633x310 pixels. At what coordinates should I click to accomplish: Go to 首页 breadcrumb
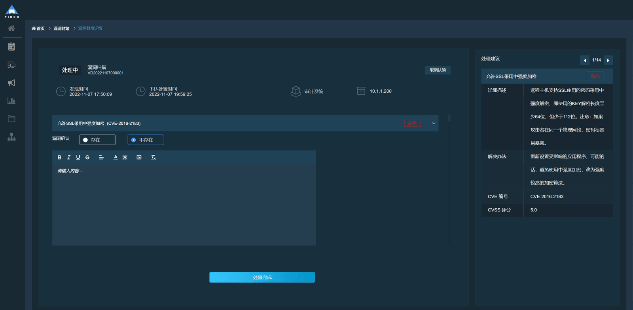pyautogui.click(x=38, y=29)
